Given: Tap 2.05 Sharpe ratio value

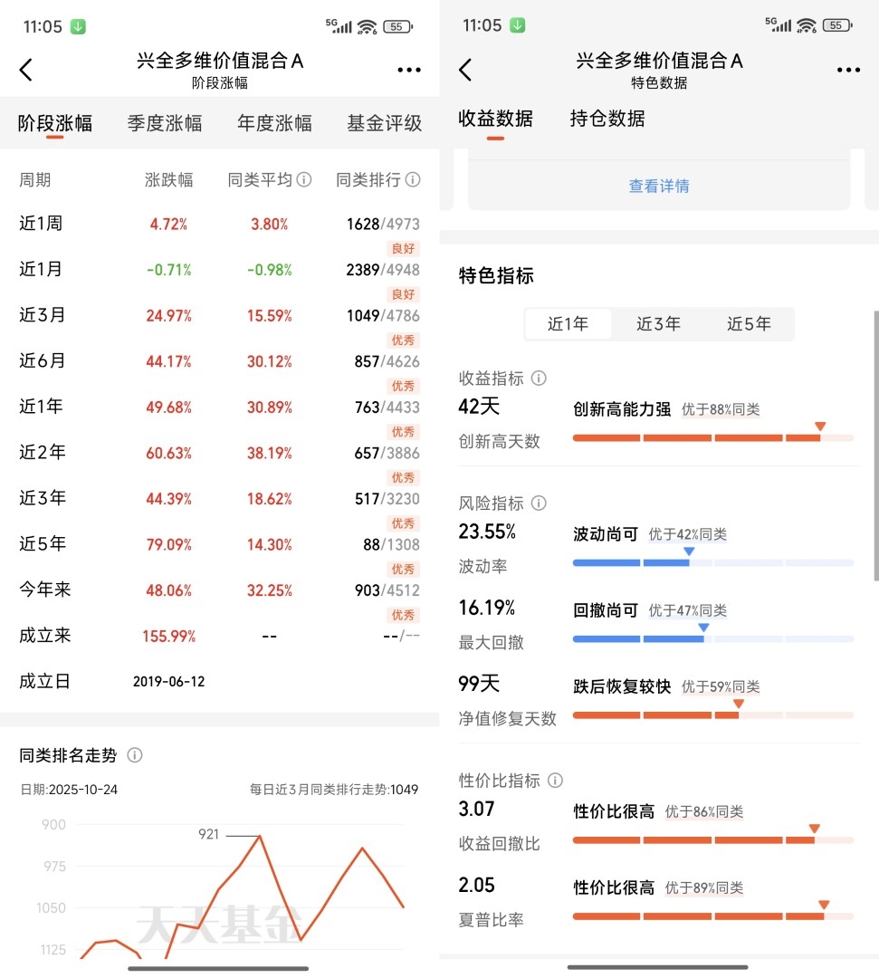Looking at the screenshot, I should click(x=476, y=885).
